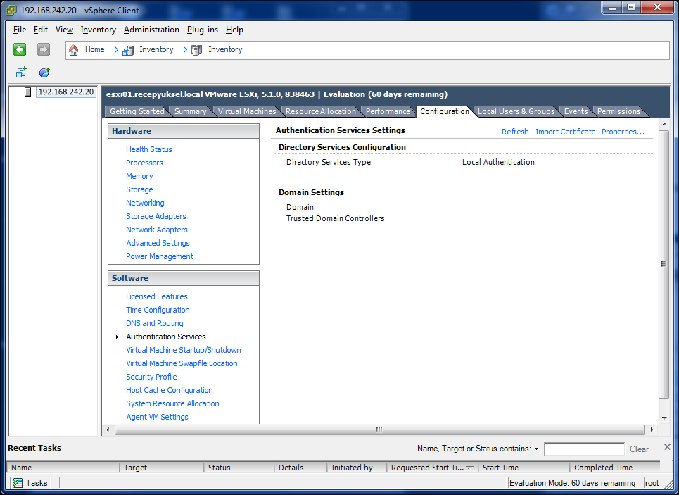The height and width of the screenshot is (495, 679).
Task: Open Host Cache Configuration
Action: click(170, 391)
